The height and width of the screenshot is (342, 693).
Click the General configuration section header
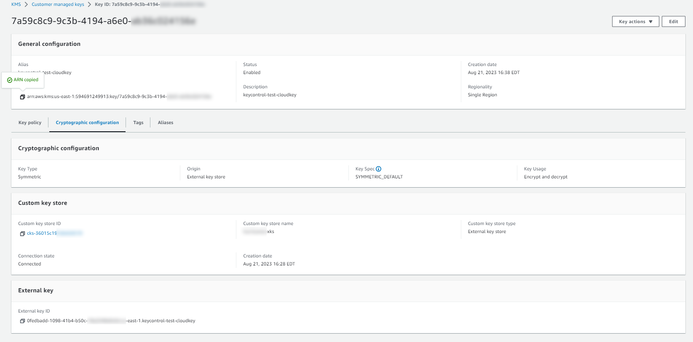tap(49, 44)
